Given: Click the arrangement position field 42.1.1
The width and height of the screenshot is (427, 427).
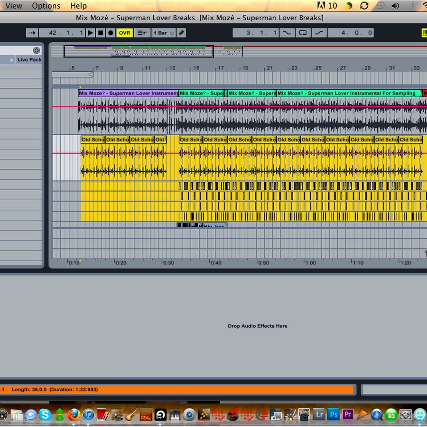Looking at the screenshot, I should [62, 33].
